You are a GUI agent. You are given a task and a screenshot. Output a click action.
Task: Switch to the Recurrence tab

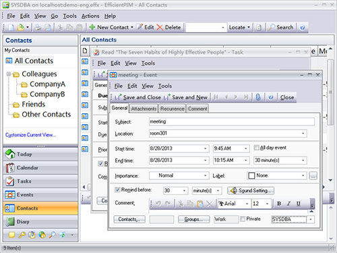point(172,109)
